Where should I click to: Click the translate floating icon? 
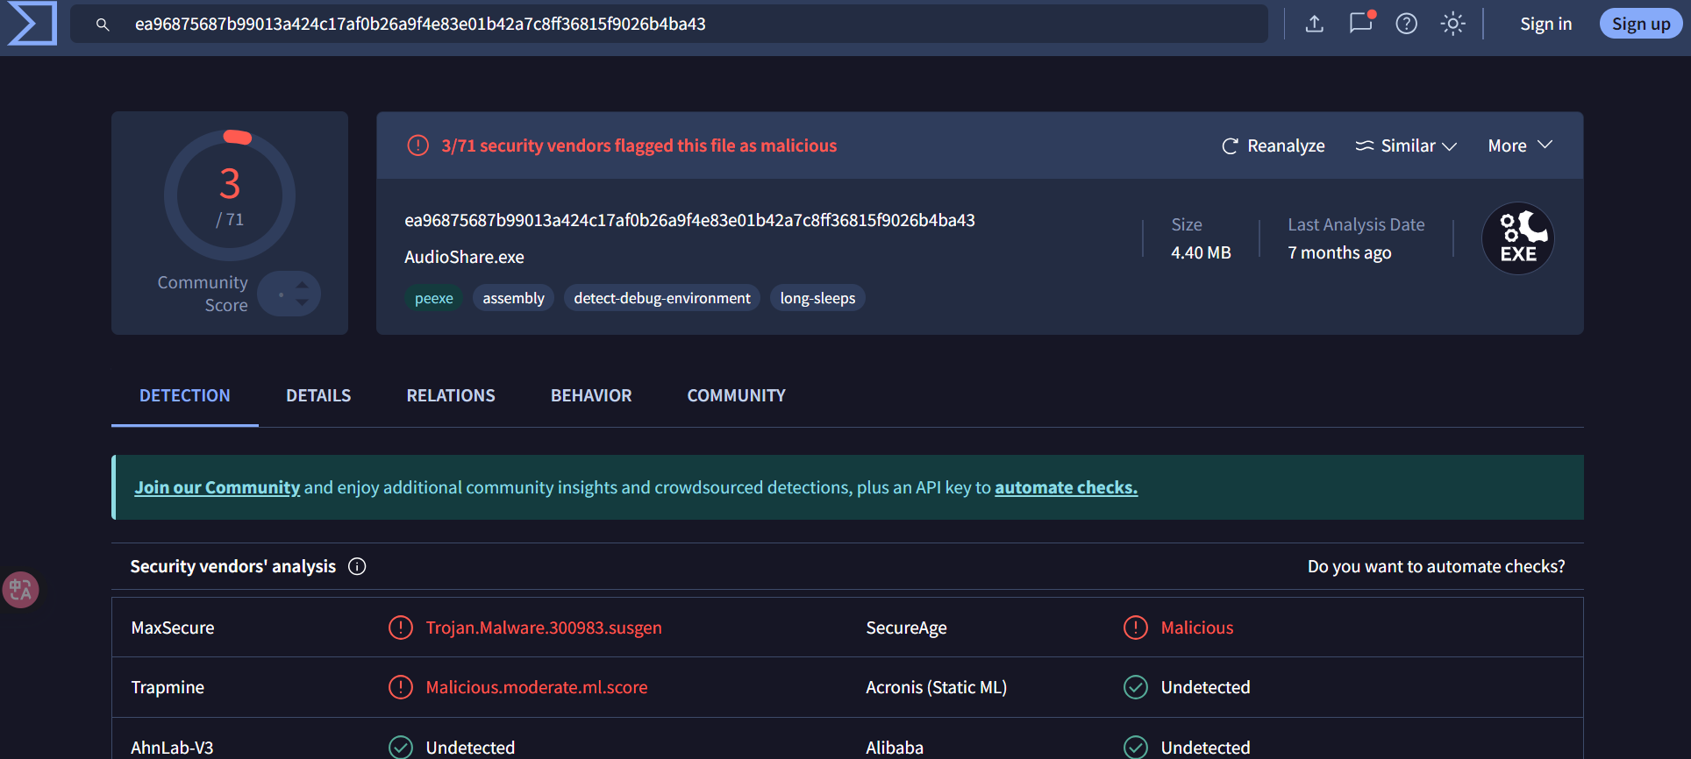coord(20,590)
